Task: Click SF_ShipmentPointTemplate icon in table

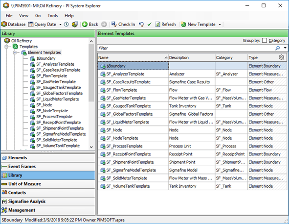Action: 103,162
